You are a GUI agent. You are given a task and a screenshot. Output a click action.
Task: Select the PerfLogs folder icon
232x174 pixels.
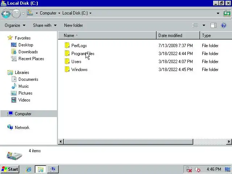pyautogui.click(x=67, y=45)
